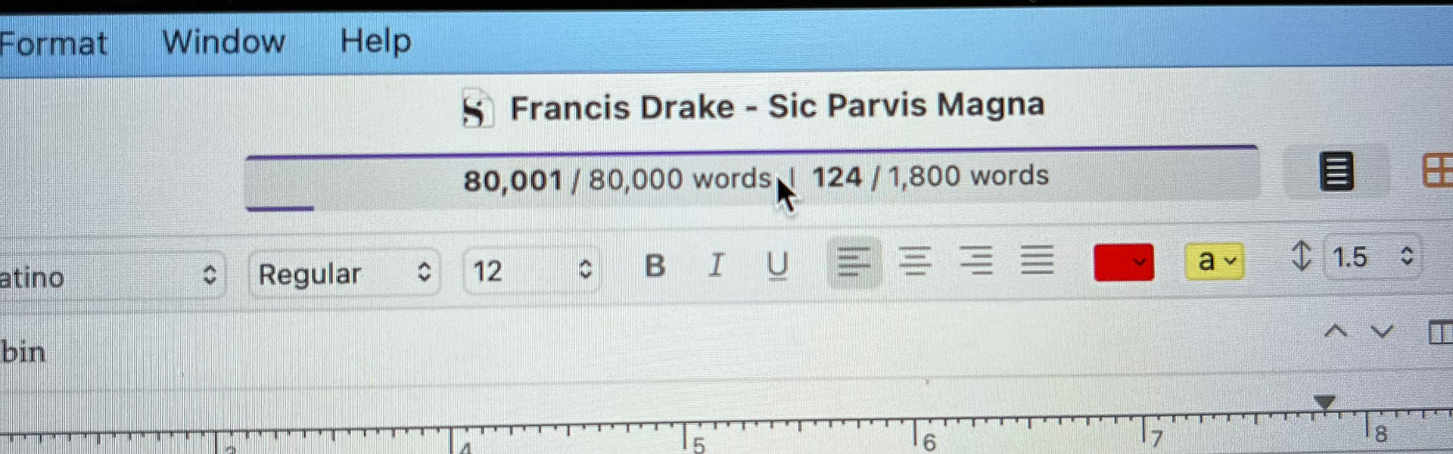Open the Format menu
The image size is (1453, 454).
(x=53, y=43)
